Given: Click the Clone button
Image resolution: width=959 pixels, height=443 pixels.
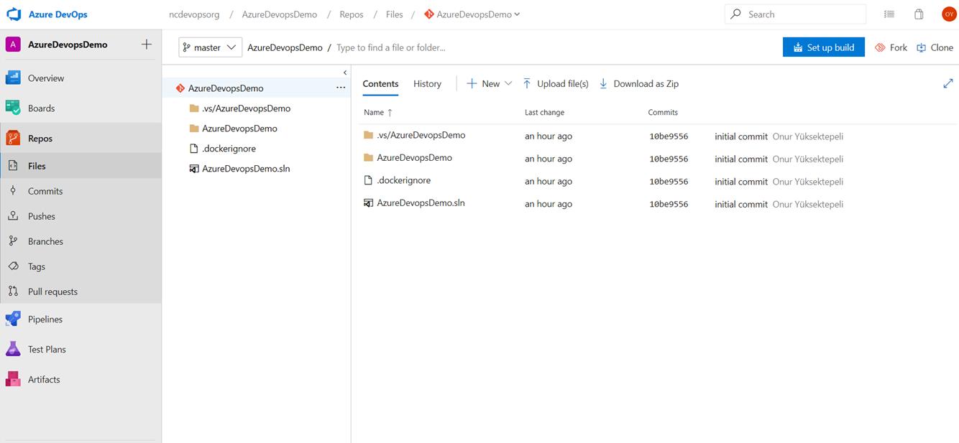Looking at the screenshot, I should coord(935,47).
